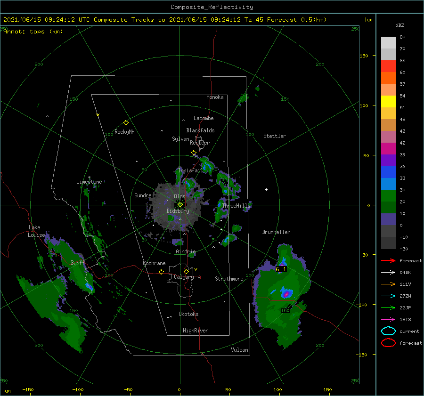Click the slate purple 0-10 dBZ swatch
The width and height of the screenshot is (424, 396).
click(388, 219)
